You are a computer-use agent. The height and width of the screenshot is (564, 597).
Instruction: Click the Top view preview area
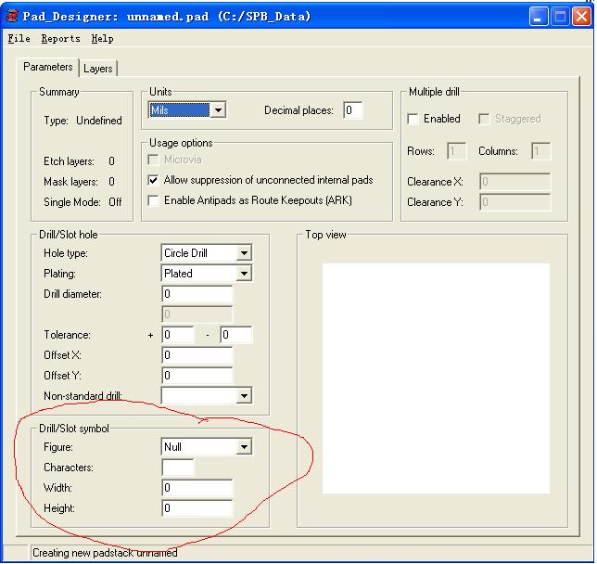(436, 378)
